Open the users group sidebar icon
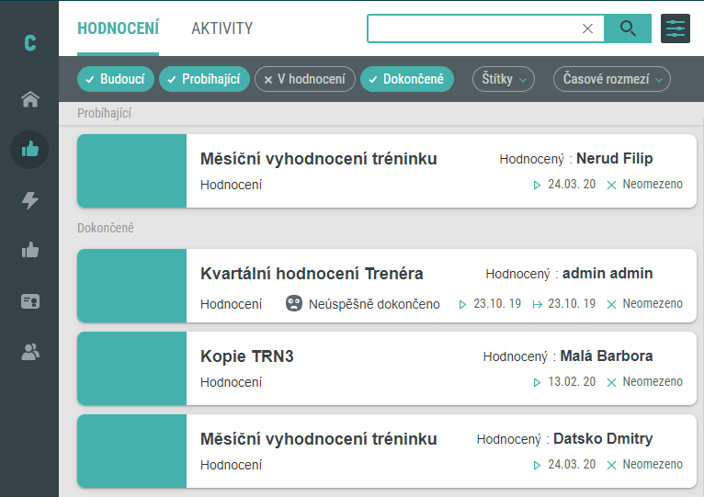The width and height of the screenshot is (704, 497). [30, 352]
